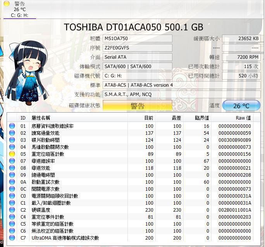This screenshot has width=265, height=247.
Task: Click the blue status icon for attribute 03
Action: click(x=12, y=140)
